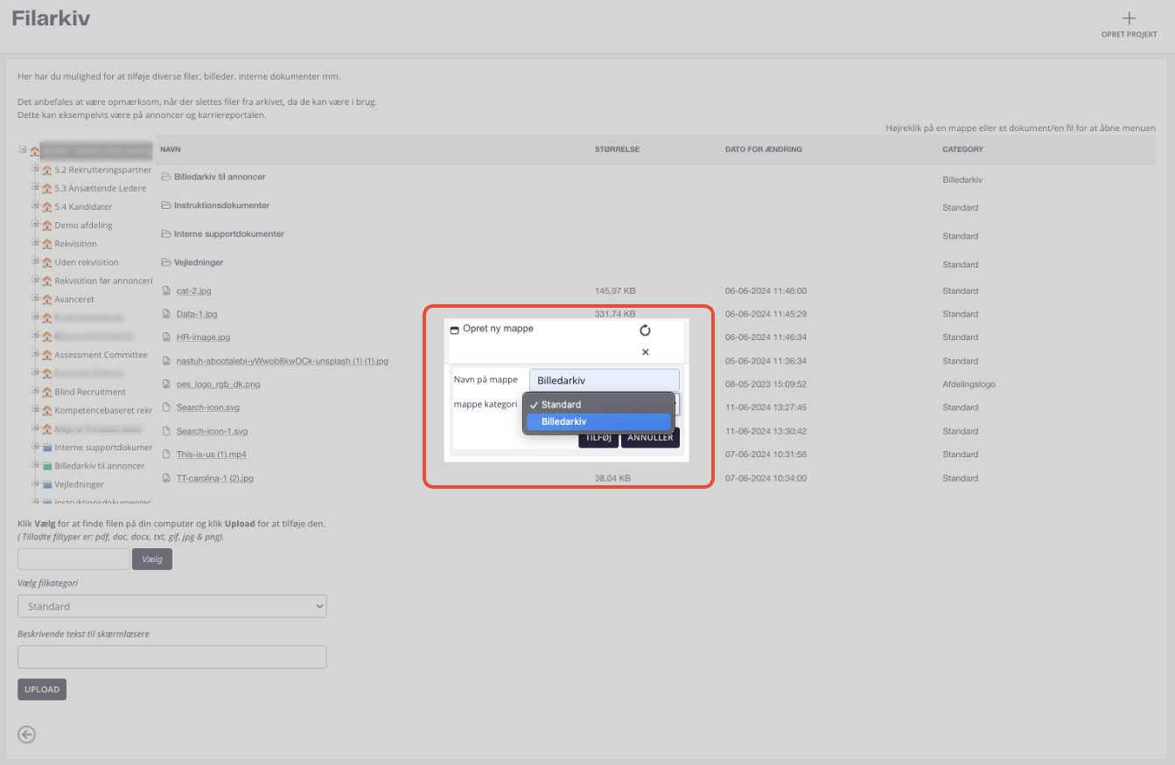Click the window icon beside Opret ny mappe title
This screenshot has width=1175, height=765.
click(454, 330)
